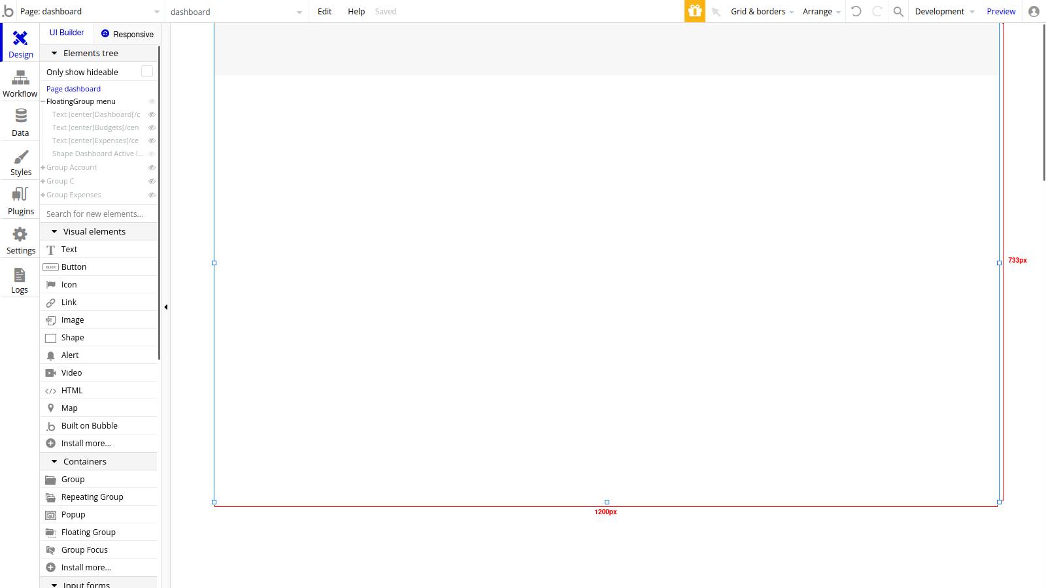Open the Styles panel

pyautogui.click(x=20, y=161)
